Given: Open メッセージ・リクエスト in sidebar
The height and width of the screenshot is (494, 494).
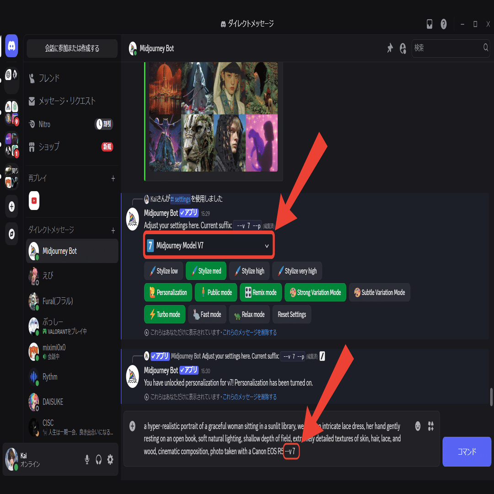Looking at the screenshot, I should tap(72, 101).
